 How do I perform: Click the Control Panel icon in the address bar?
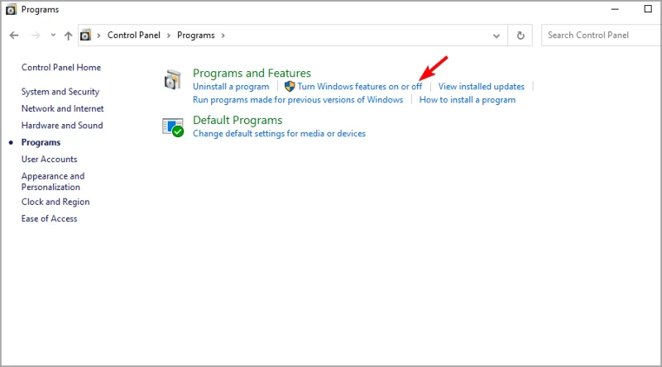point(86,35)
